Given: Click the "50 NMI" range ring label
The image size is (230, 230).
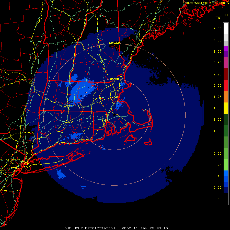Looking at the screenshot, I should pos(114,79).
